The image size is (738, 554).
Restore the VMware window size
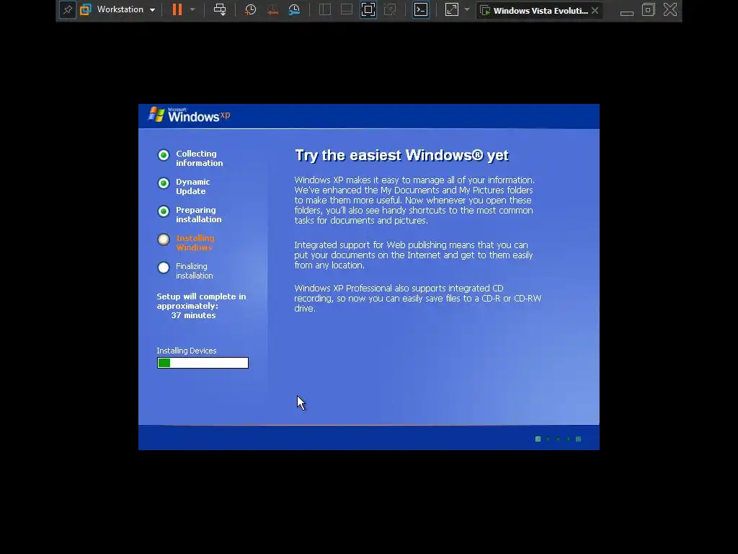tap(649, 10)
